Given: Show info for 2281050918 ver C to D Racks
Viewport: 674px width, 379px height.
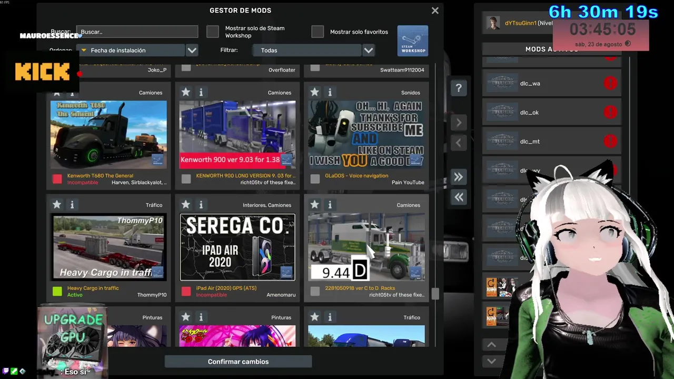Looking at the screenshot, I should 330,204.
